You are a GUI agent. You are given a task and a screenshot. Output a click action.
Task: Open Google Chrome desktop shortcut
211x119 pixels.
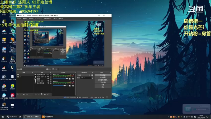point(4,88)
